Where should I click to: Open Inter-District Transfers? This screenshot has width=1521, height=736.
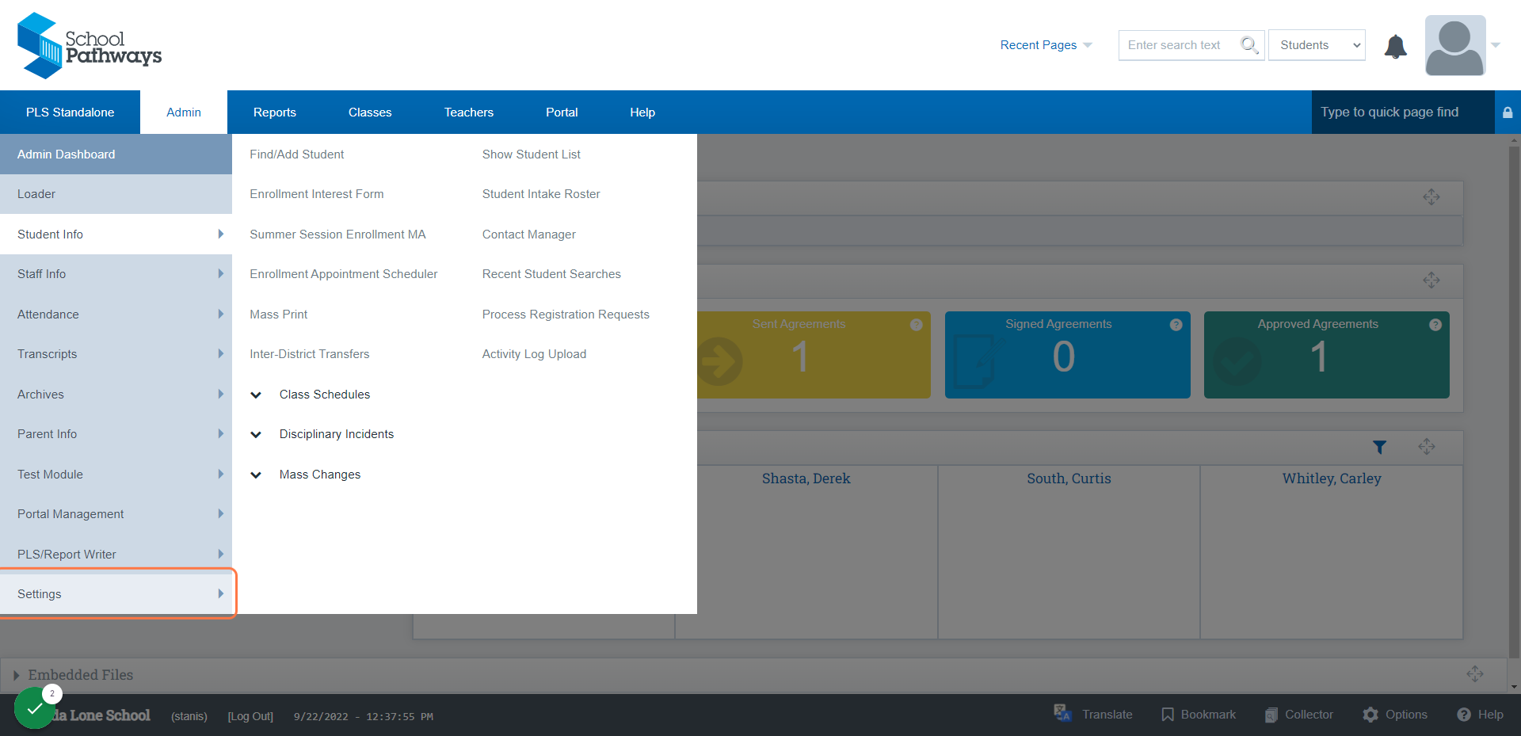[310, 354]
